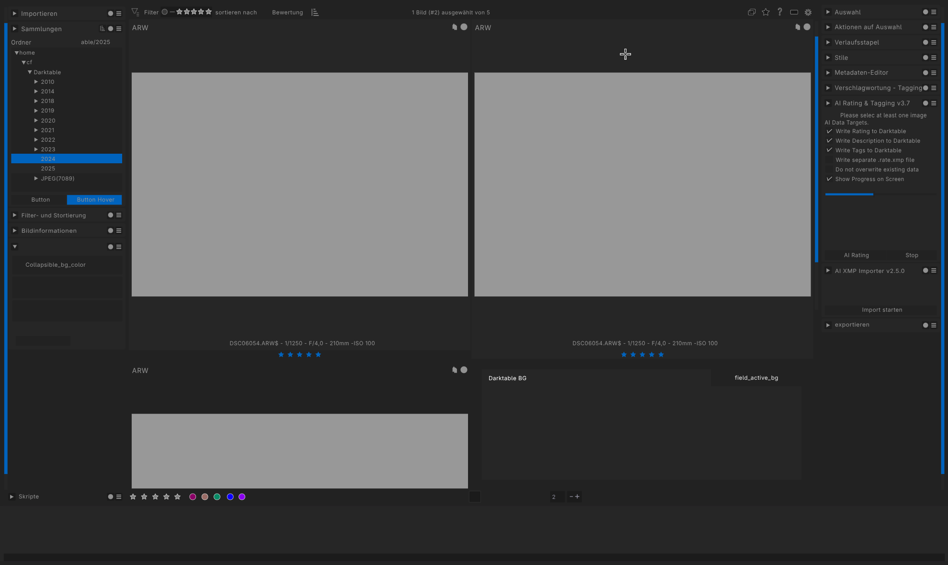Click sort order icon next to Bewertung
This screenshot has height=565, width=948.
(315, 12)
